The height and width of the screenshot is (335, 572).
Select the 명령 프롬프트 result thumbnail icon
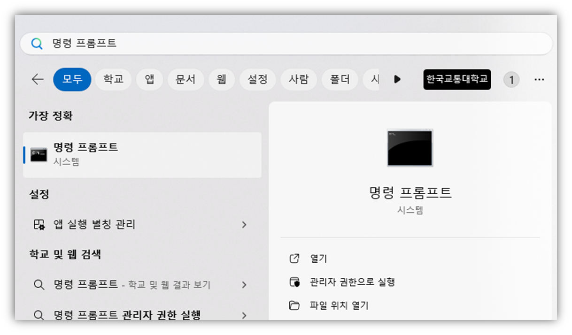pyautogui.click(x=38, y=153)
